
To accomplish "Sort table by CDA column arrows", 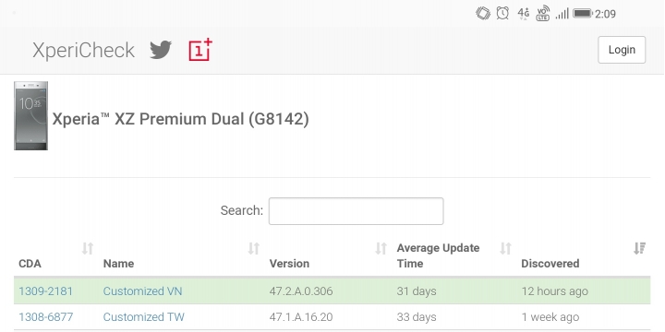I will (x=88, y=248).
